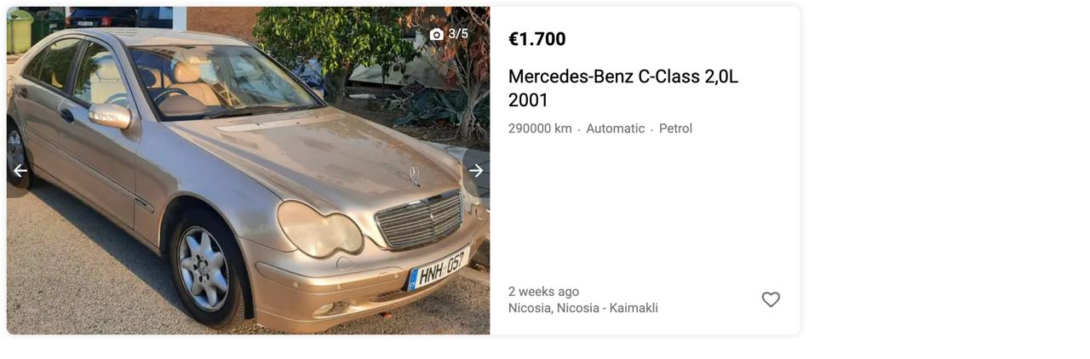This screenshot has height=359, width=1090.
Task: Click the car's front headlight in the photo
Action: [319, 228]
